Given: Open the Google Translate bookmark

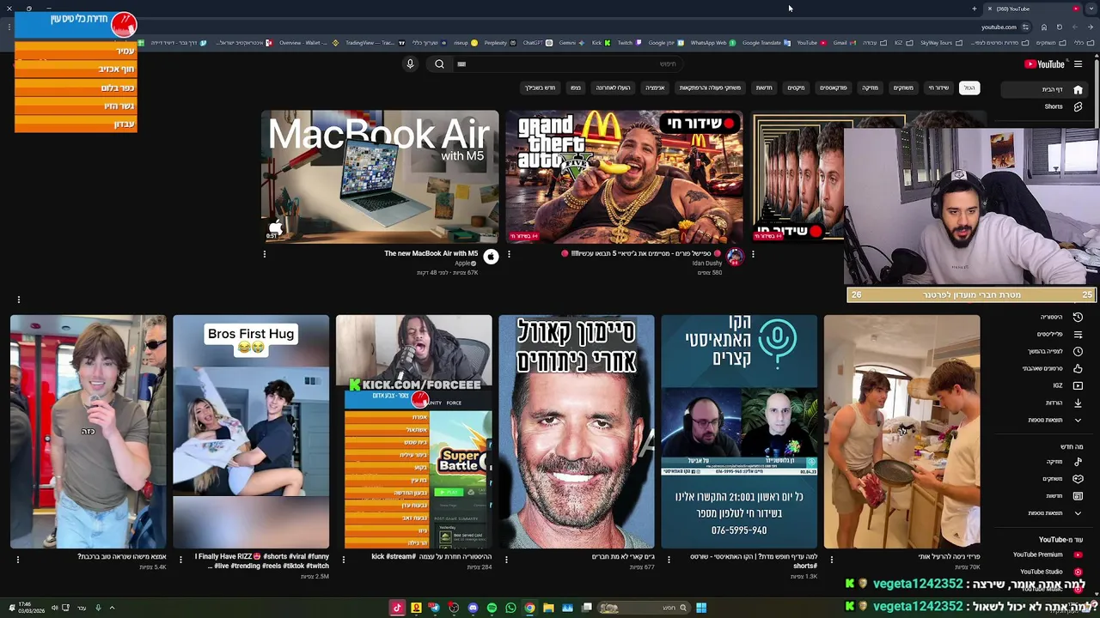Looking at the screenshot, I should click(x=765, y=42).
